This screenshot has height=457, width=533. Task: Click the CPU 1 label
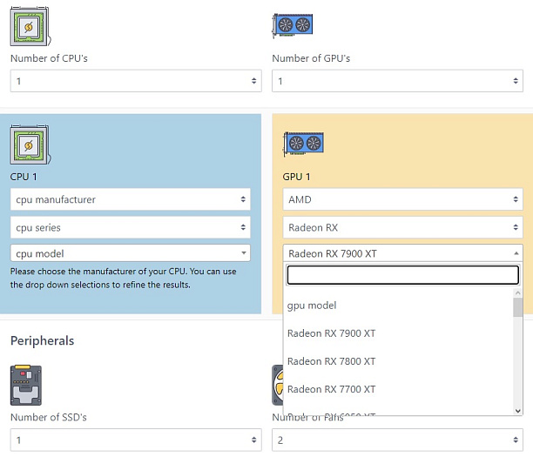[x=24, y=177]
